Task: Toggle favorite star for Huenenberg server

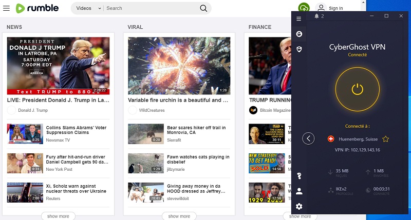Action: pos(386,139)
